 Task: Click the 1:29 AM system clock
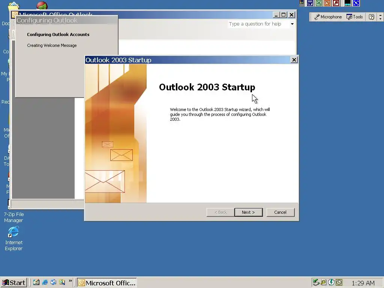[x=363, y=283]
